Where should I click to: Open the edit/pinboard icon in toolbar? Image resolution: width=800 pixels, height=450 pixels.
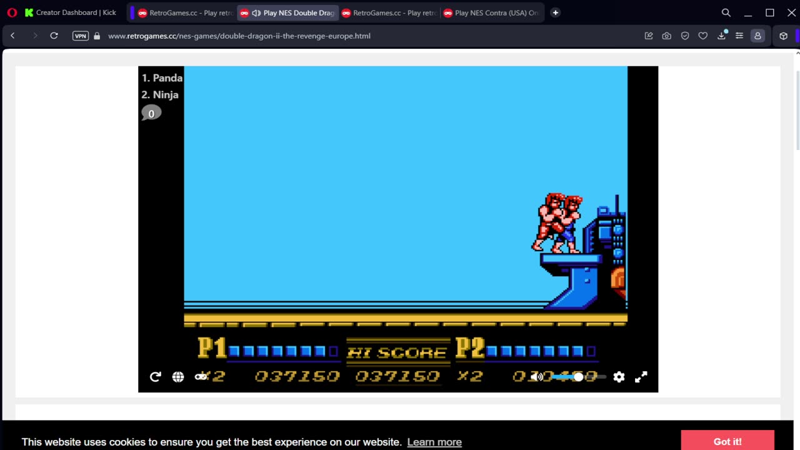(x=649, y=36)
